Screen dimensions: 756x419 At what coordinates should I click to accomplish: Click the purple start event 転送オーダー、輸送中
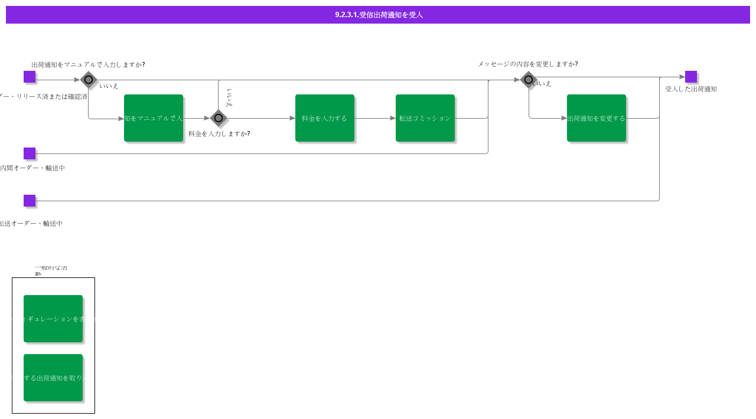pyautogui.click(x=30, y=201)
